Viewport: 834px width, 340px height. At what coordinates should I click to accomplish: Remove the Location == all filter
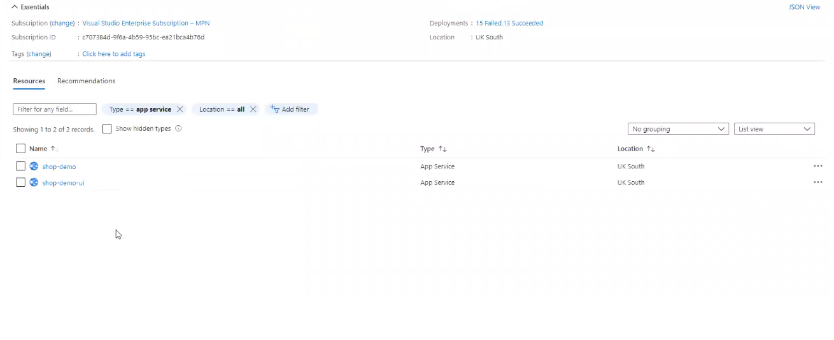[253, 109]
